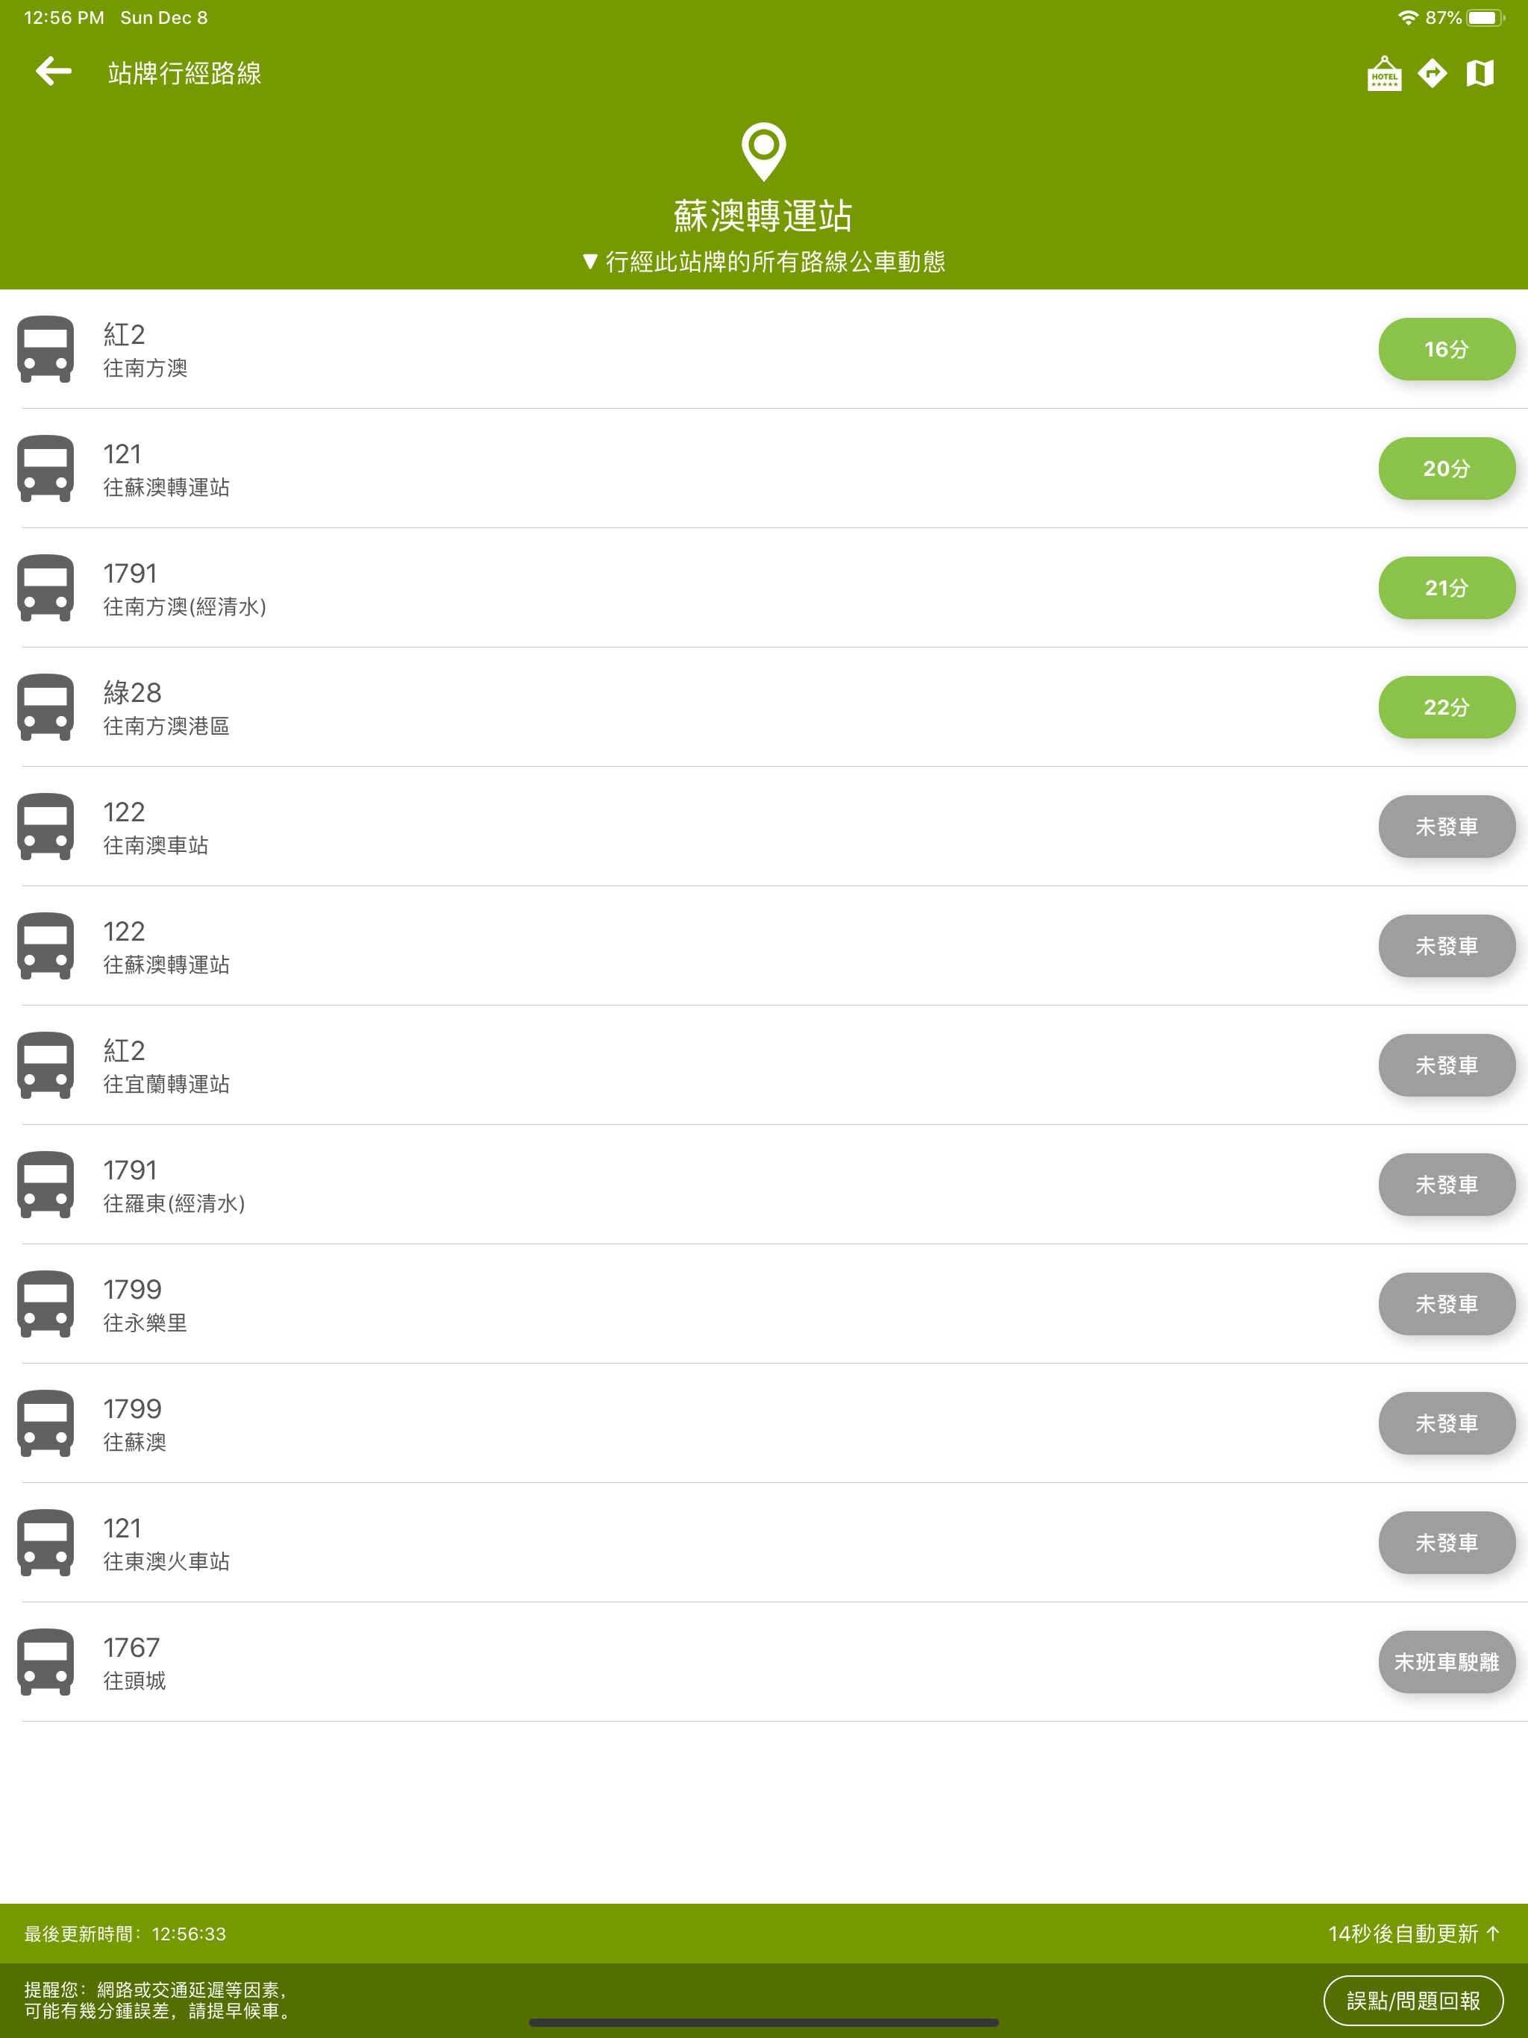The width and height of the screenshot is (1528, 2038).
Task: Tap the bus icon for 1767 往頭城
Action: (x=46, y=1662)
